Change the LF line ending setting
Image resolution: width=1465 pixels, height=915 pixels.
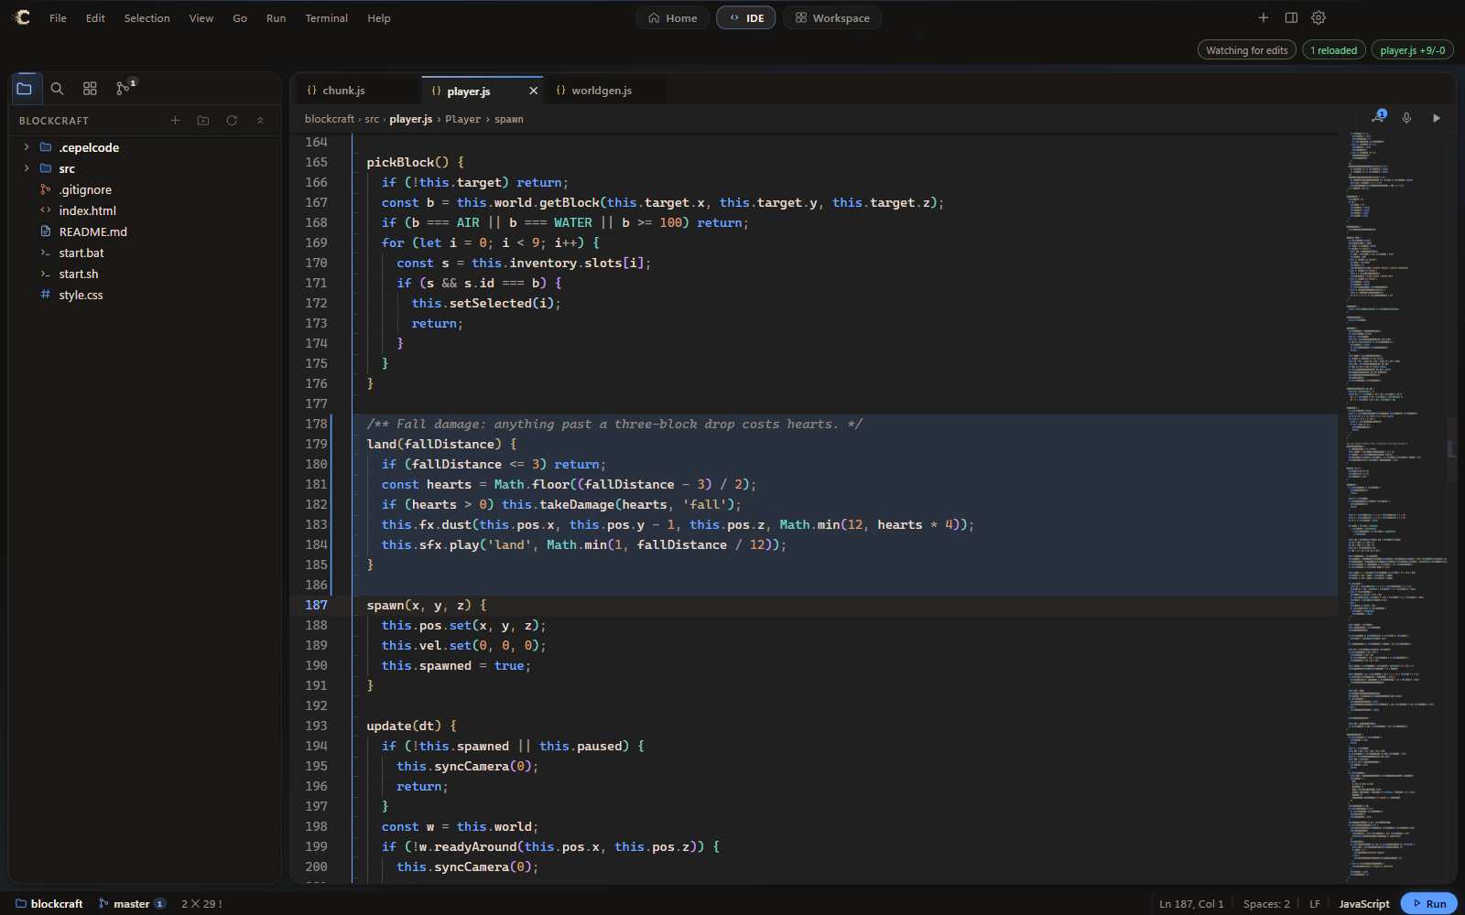(1315, 903)
